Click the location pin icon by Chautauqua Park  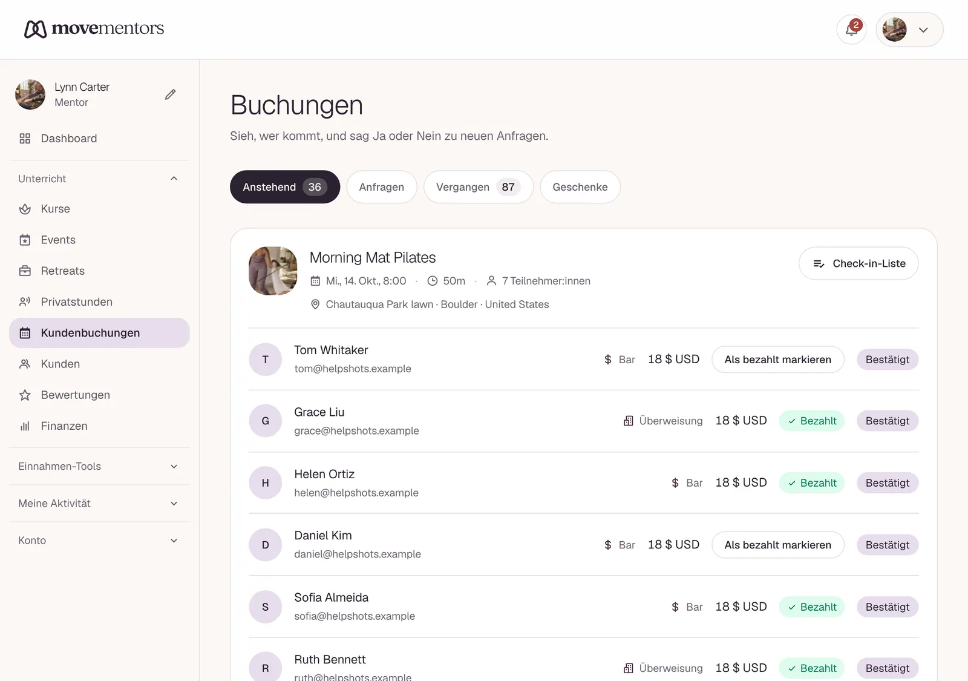coord(315,304)
